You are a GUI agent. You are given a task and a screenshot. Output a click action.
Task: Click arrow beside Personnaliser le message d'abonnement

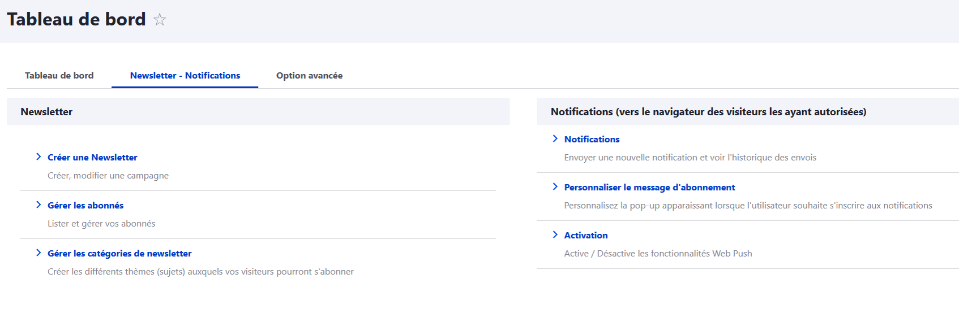(x=555, y=187)
